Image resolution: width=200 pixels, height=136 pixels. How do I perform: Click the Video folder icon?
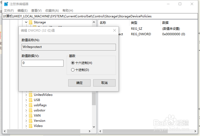(31, 126)
